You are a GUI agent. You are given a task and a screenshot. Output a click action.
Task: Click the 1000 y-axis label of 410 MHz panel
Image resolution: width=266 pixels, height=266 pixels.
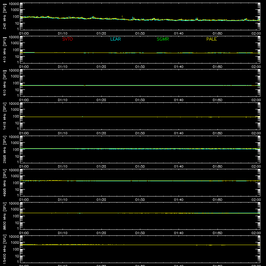tap(15, 43)
